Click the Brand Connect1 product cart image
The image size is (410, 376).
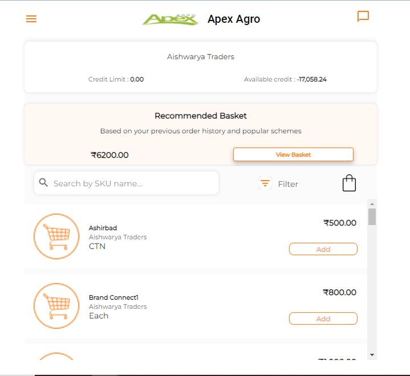[x=56, y=306]
